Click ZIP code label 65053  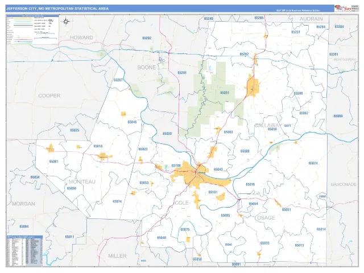point(144,183)
